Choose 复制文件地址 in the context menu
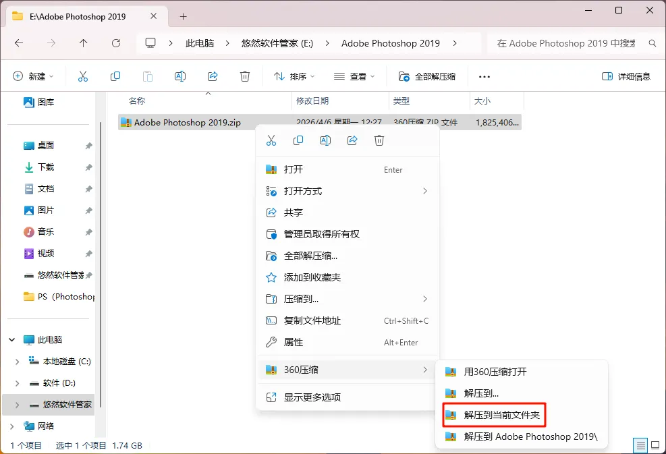This screenshot has height=454, width=666. click(x=347, y=320)
